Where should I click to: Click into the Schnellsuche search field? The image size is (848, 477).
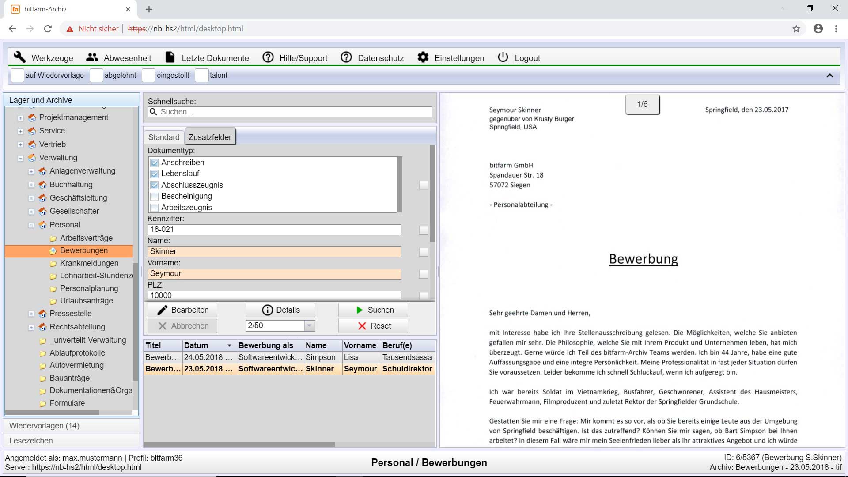click(x=290, y=112)
